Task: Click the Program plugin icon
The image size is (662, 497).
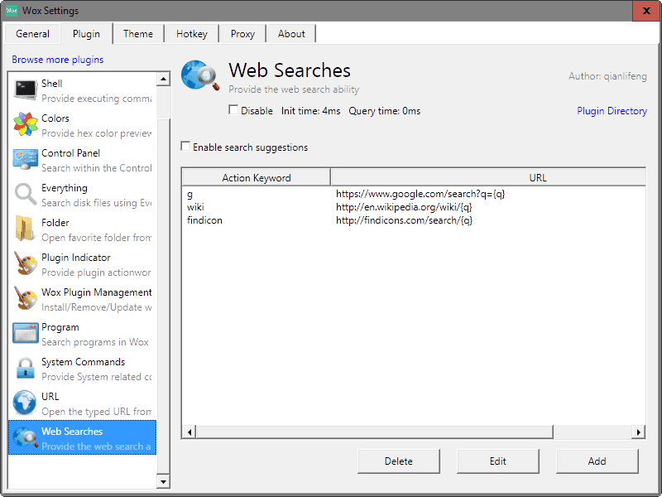Action: [26, 334]
